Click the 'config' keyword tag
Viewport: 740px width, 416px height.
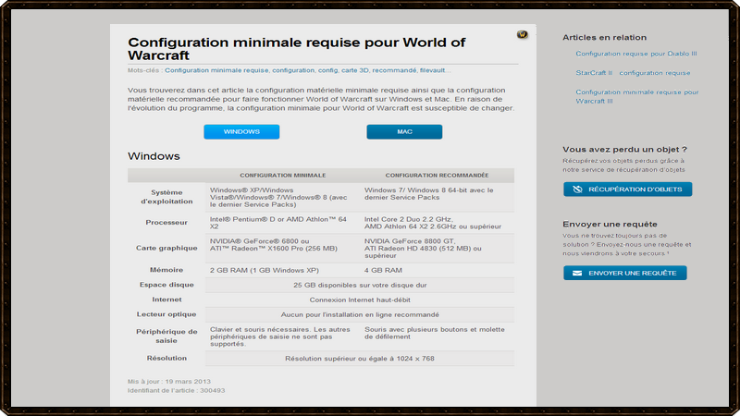[327, 70]
